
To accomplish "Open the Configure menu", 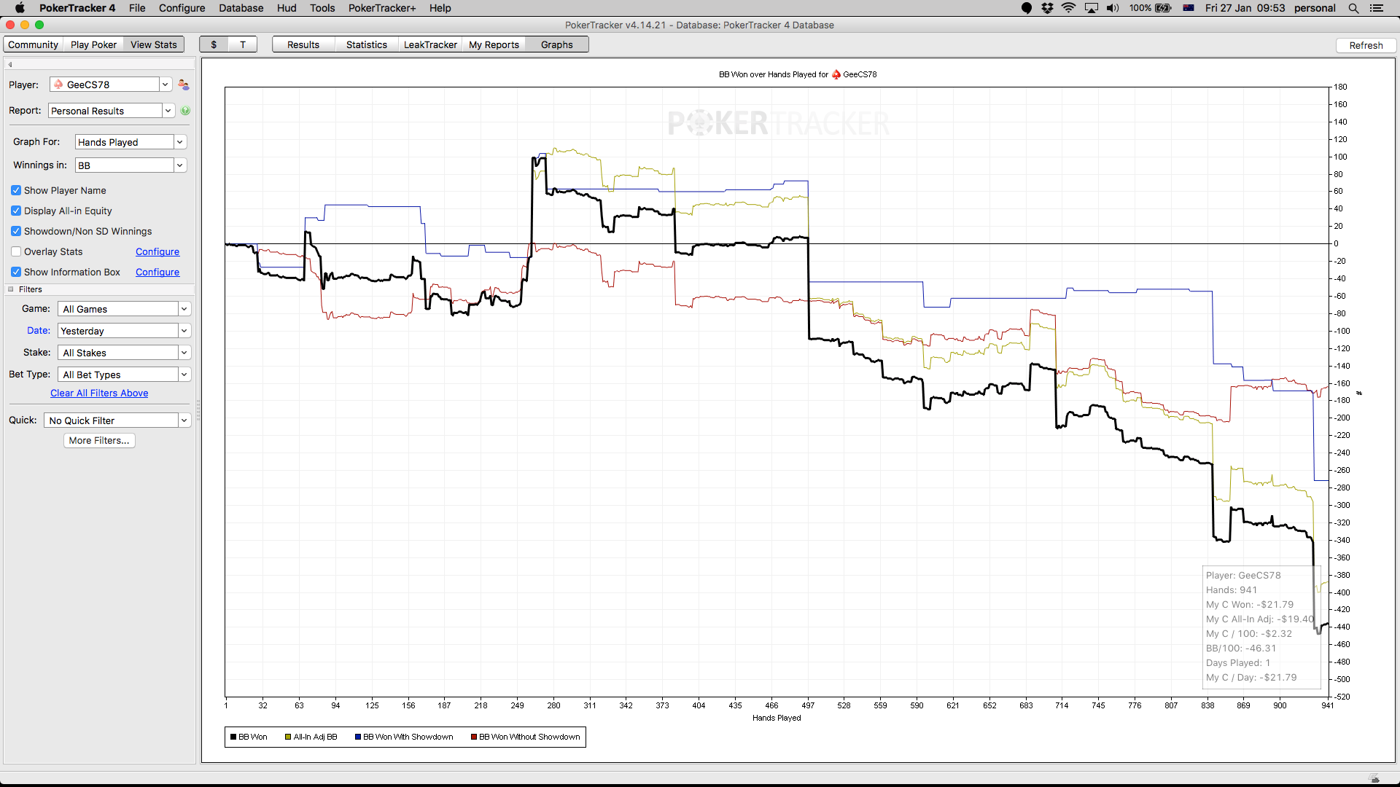I will pyautogui.click(x=182, y=8).
